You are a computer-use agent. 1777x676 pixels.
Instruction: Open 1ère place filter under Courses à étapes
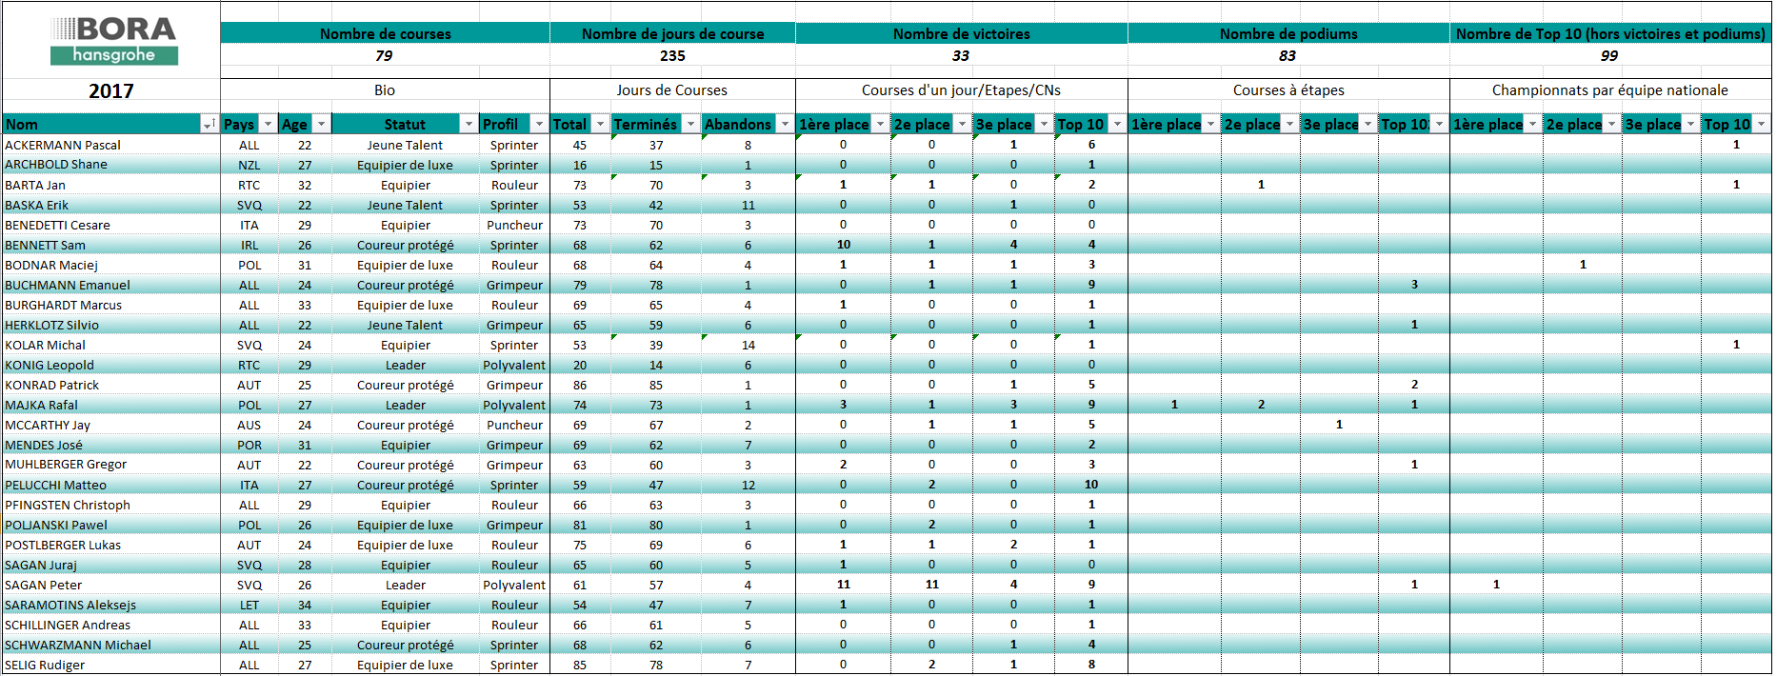pos(1211,125)
